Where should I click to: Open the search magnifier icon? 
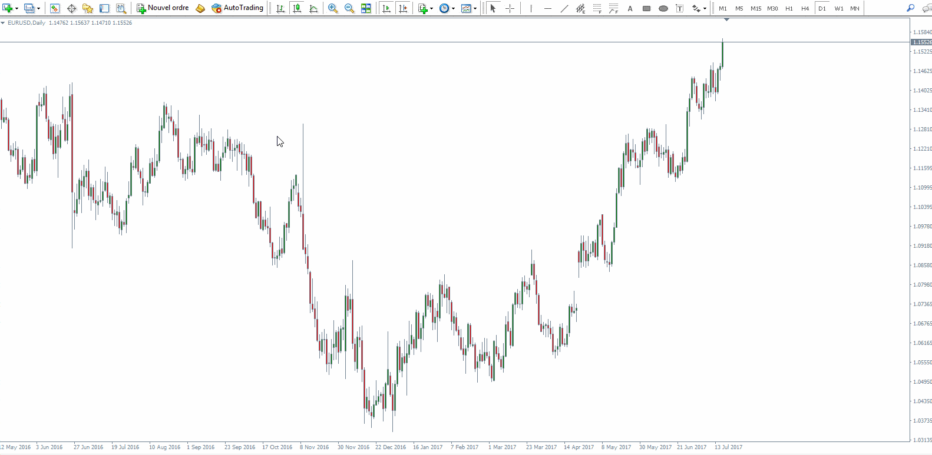[x=911, y=8]
